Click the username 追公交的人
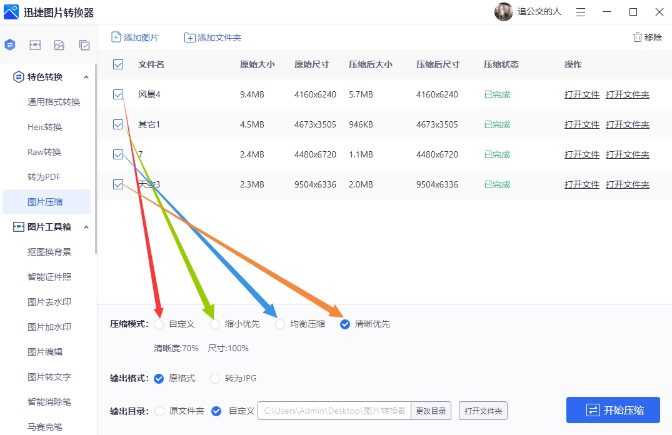 pyautogui.click(x=539, y=12)
